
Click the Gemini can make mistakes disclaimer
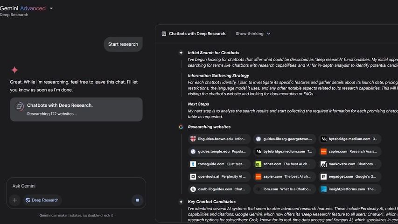tap(76, 215)
